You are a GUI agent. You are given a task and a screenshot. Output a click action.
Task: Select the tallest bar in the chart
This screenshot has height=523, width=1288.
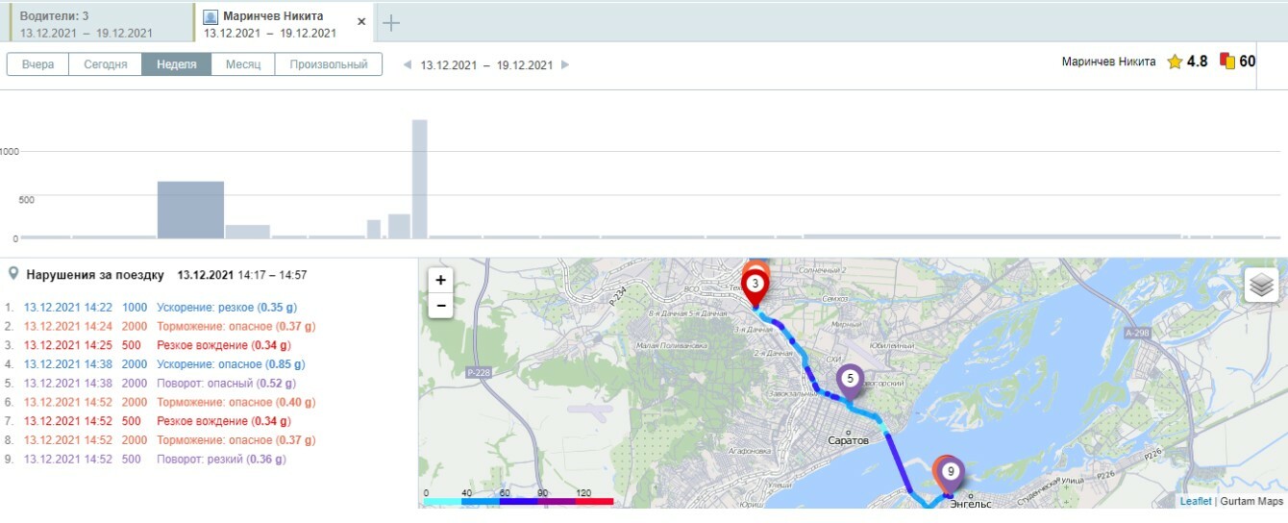coord(420,179)
